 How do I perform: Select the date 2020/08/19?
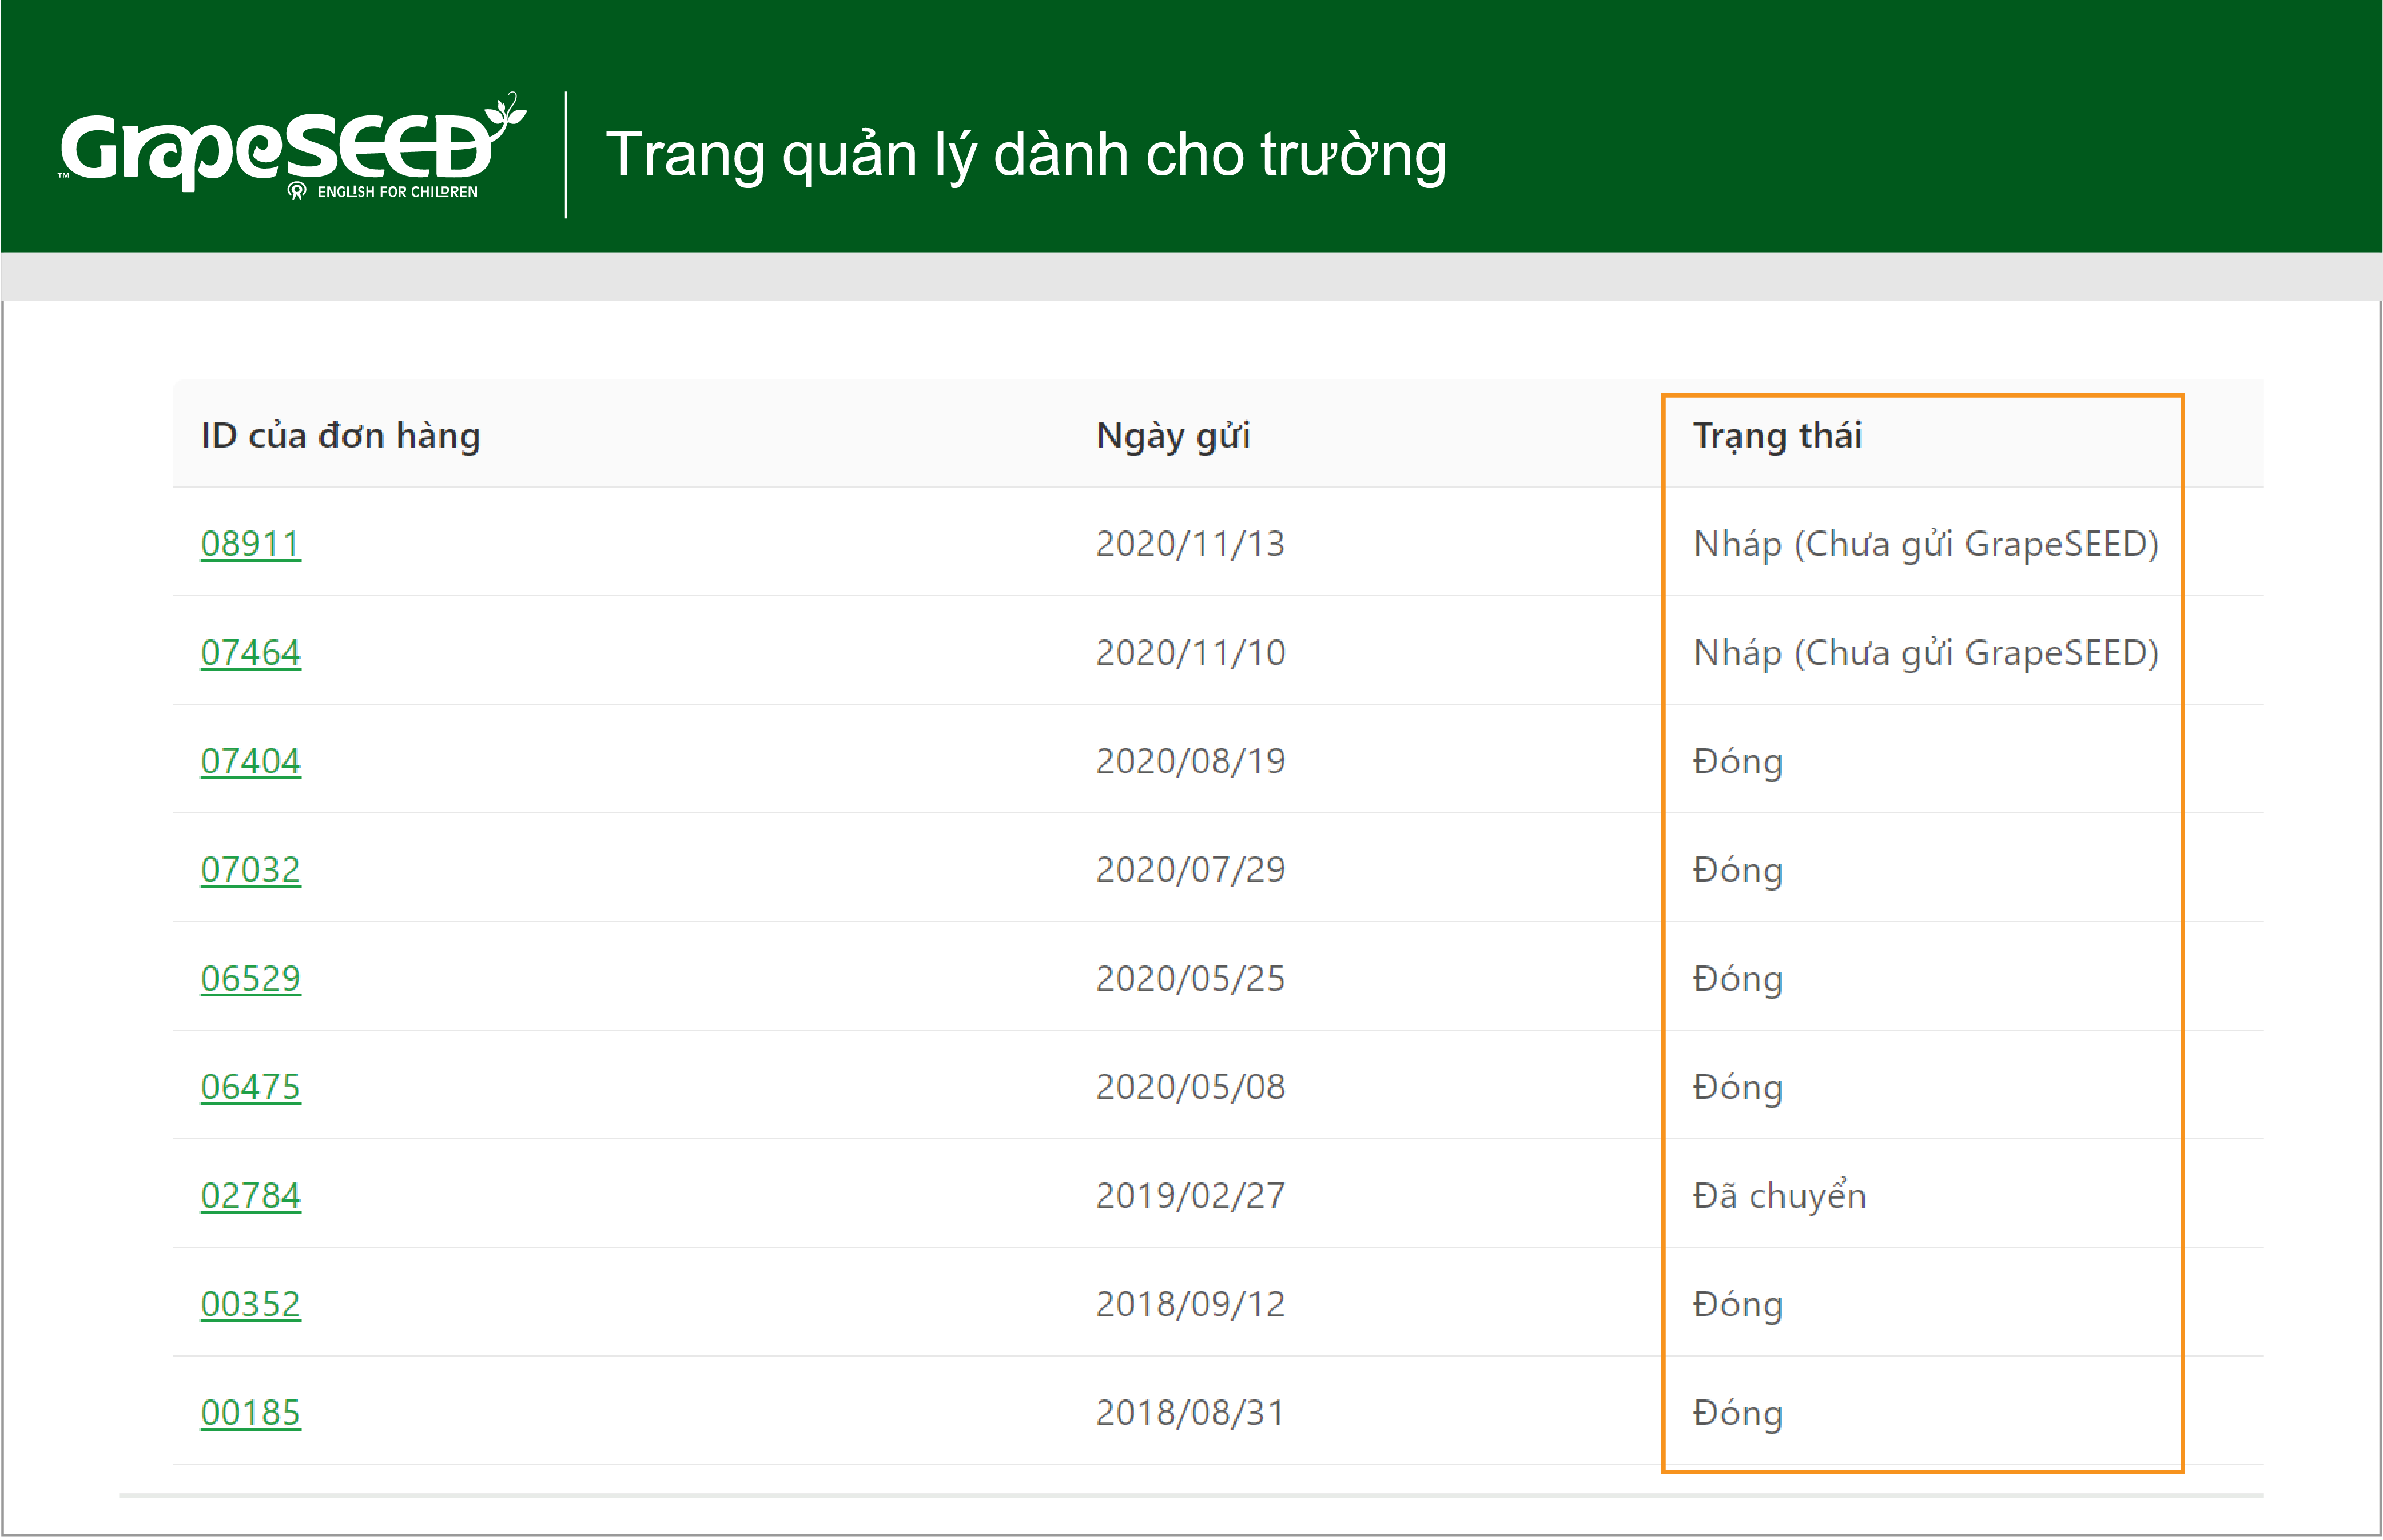point(1189,761)
